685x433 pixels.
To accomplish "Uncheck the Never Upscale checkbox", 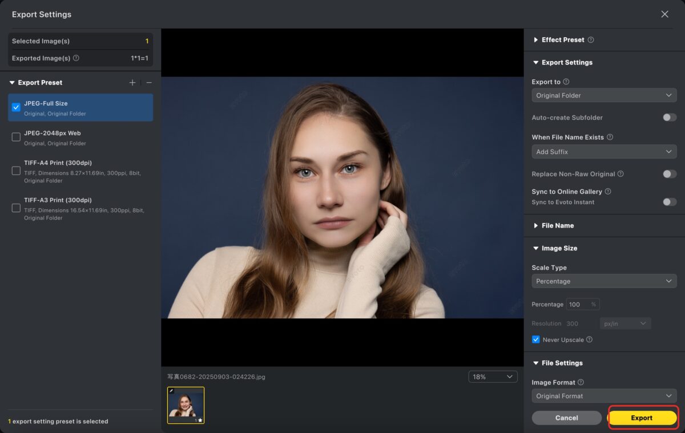I will [x=536, y=339].
